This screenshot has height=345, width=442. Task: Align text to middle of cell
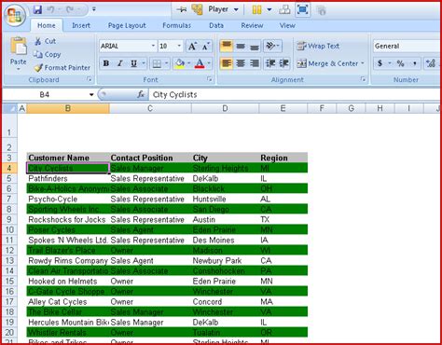[x=241, y=46]
